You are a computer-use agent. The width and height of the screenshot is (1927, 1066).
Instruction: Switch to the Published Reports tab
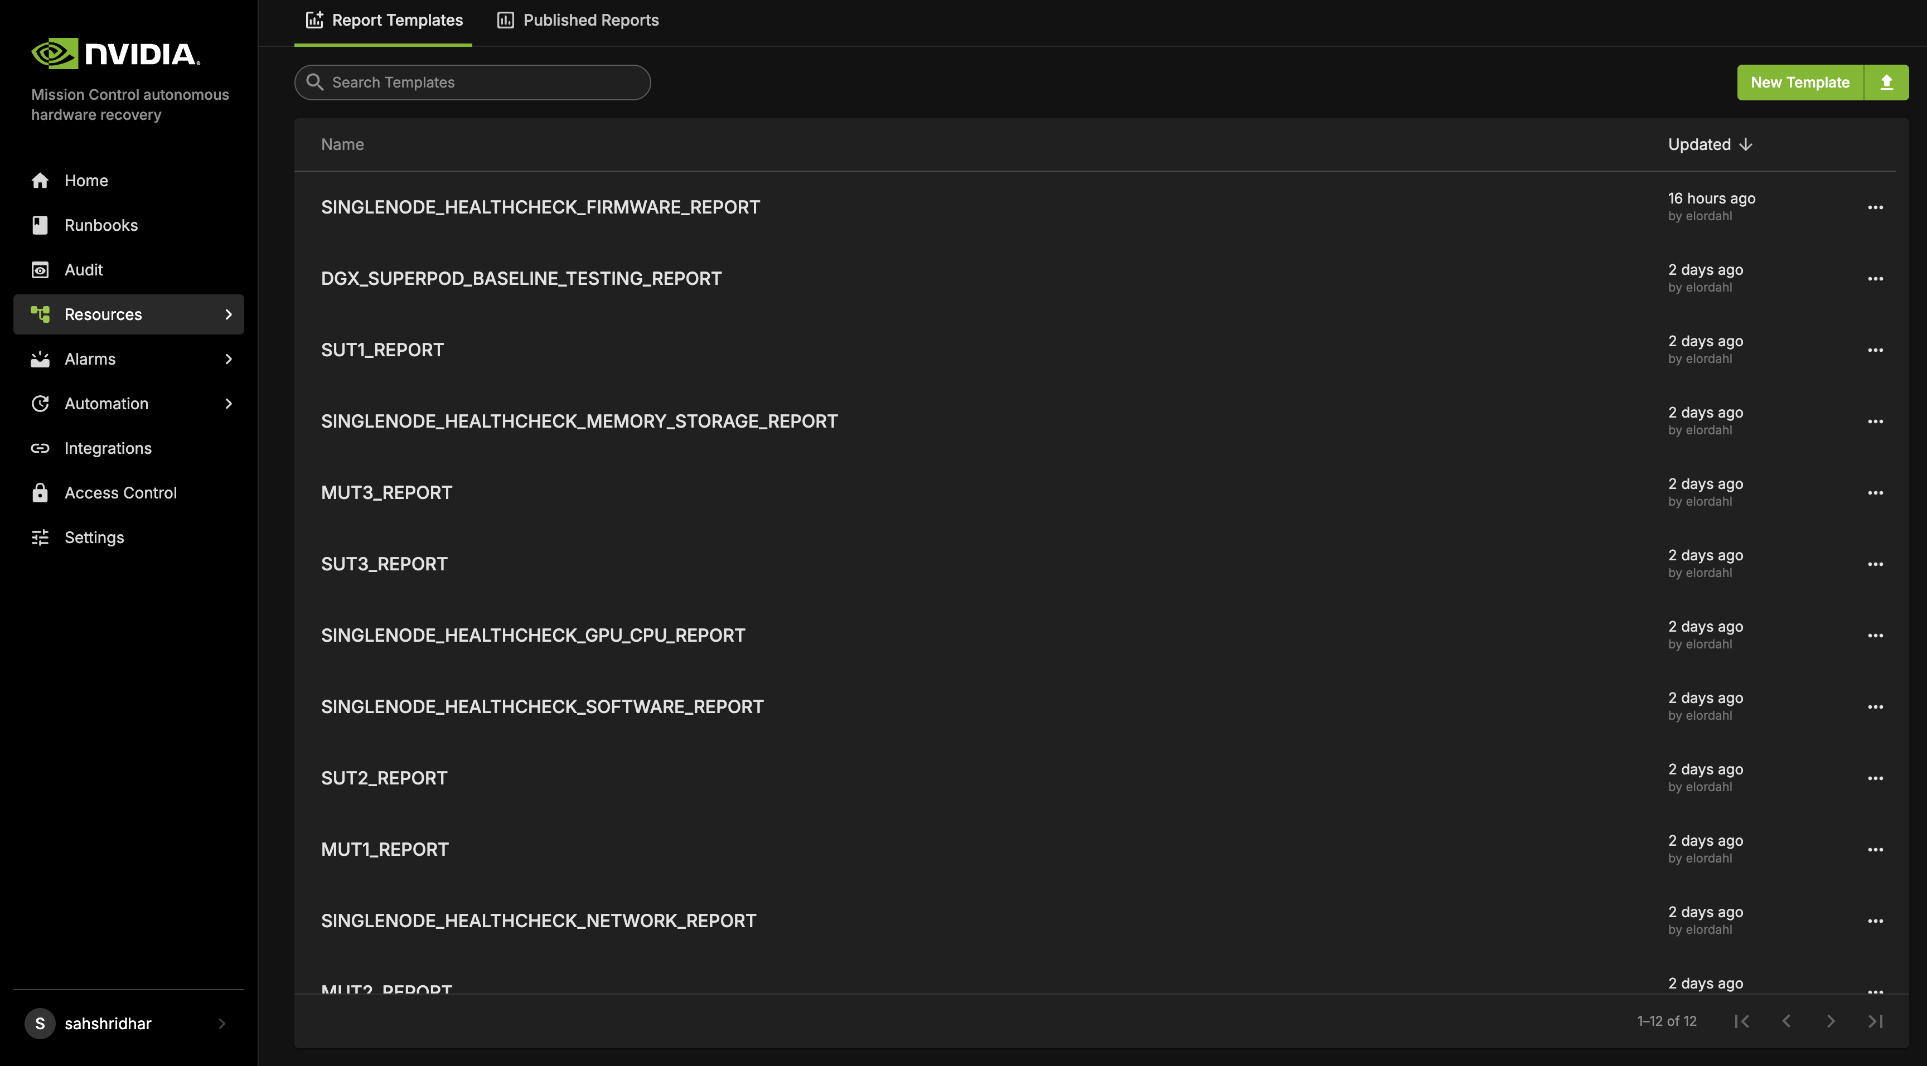pyautogui.click(x=578, y=21)
